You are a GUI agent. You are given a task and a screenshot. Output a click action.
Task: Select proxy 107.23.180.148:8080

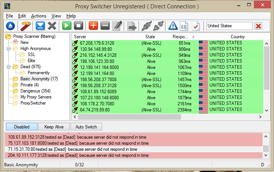[167, 98]
